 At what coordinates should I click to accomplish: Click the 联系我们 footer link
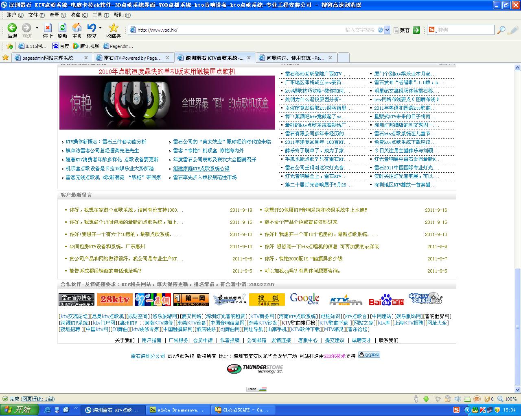388,340
